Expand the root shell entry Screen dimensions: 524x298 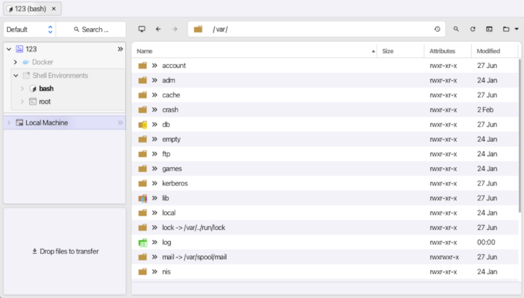click(x=22, y=102)
